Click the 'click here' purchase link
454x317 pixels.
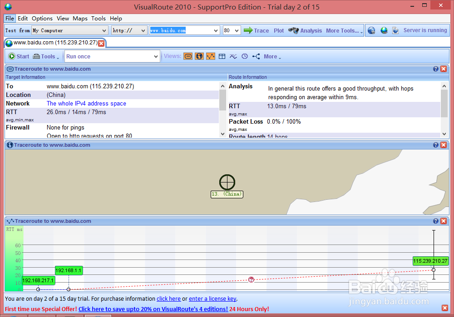(168, 299)
